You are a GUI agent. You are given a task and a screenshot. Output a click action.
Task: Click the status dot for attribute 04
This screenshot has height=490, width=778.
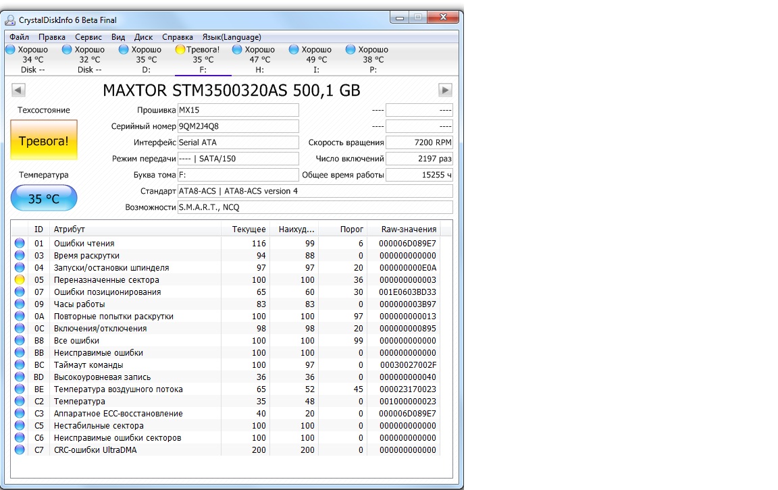(x=20, y=267)
